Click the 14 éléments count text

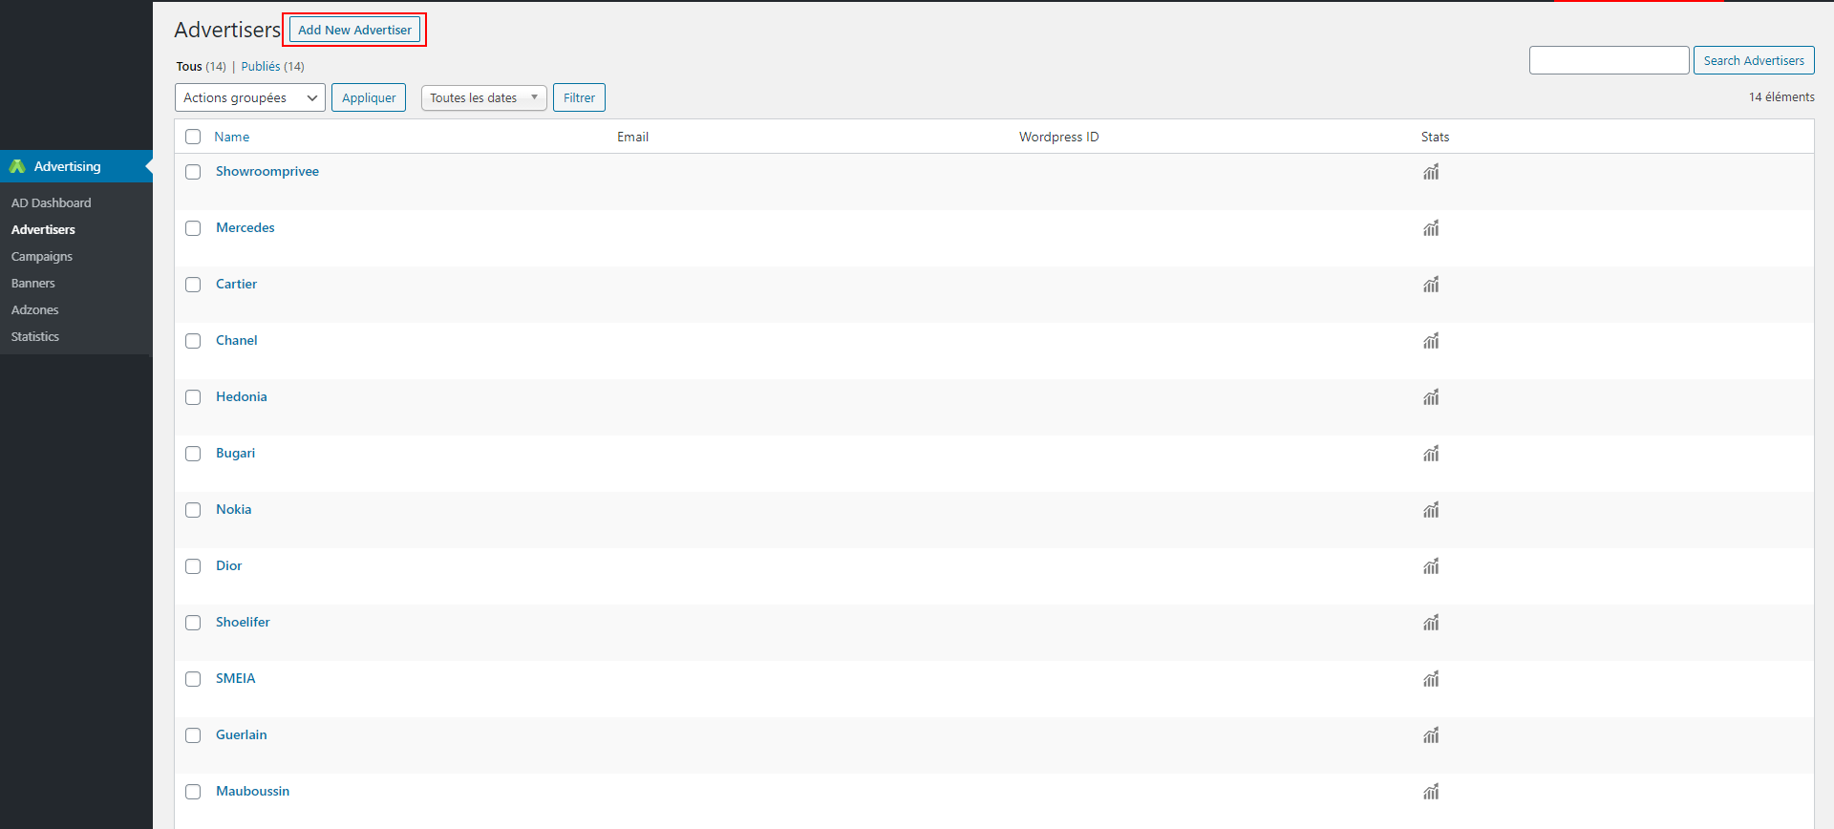coord(1781,96)
